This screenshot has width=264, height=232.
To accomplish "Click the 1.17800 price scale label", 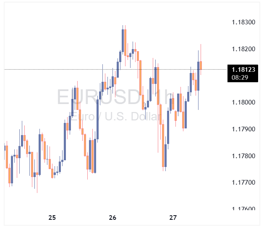I will click(x=244, y=156).
